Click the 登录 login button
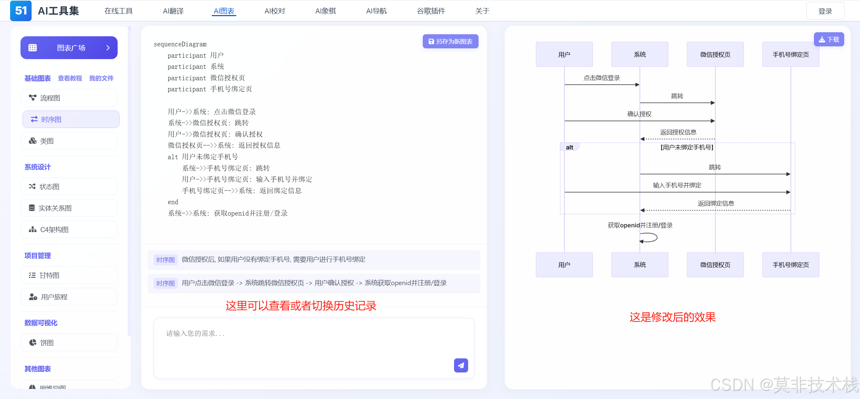The height and width of the screenshot is (399, 860). (x=825, y=11)
